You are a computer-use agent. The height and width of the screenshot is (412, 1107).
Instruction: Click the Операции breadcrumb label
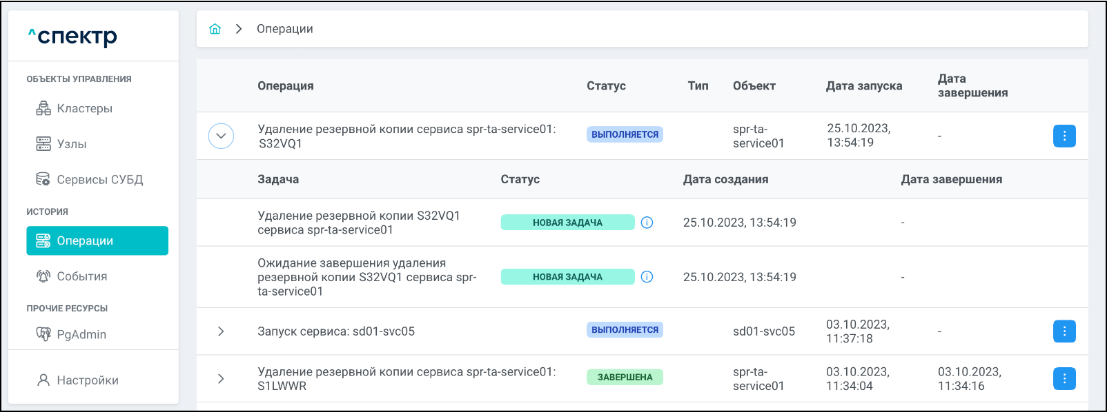(284, 29)
